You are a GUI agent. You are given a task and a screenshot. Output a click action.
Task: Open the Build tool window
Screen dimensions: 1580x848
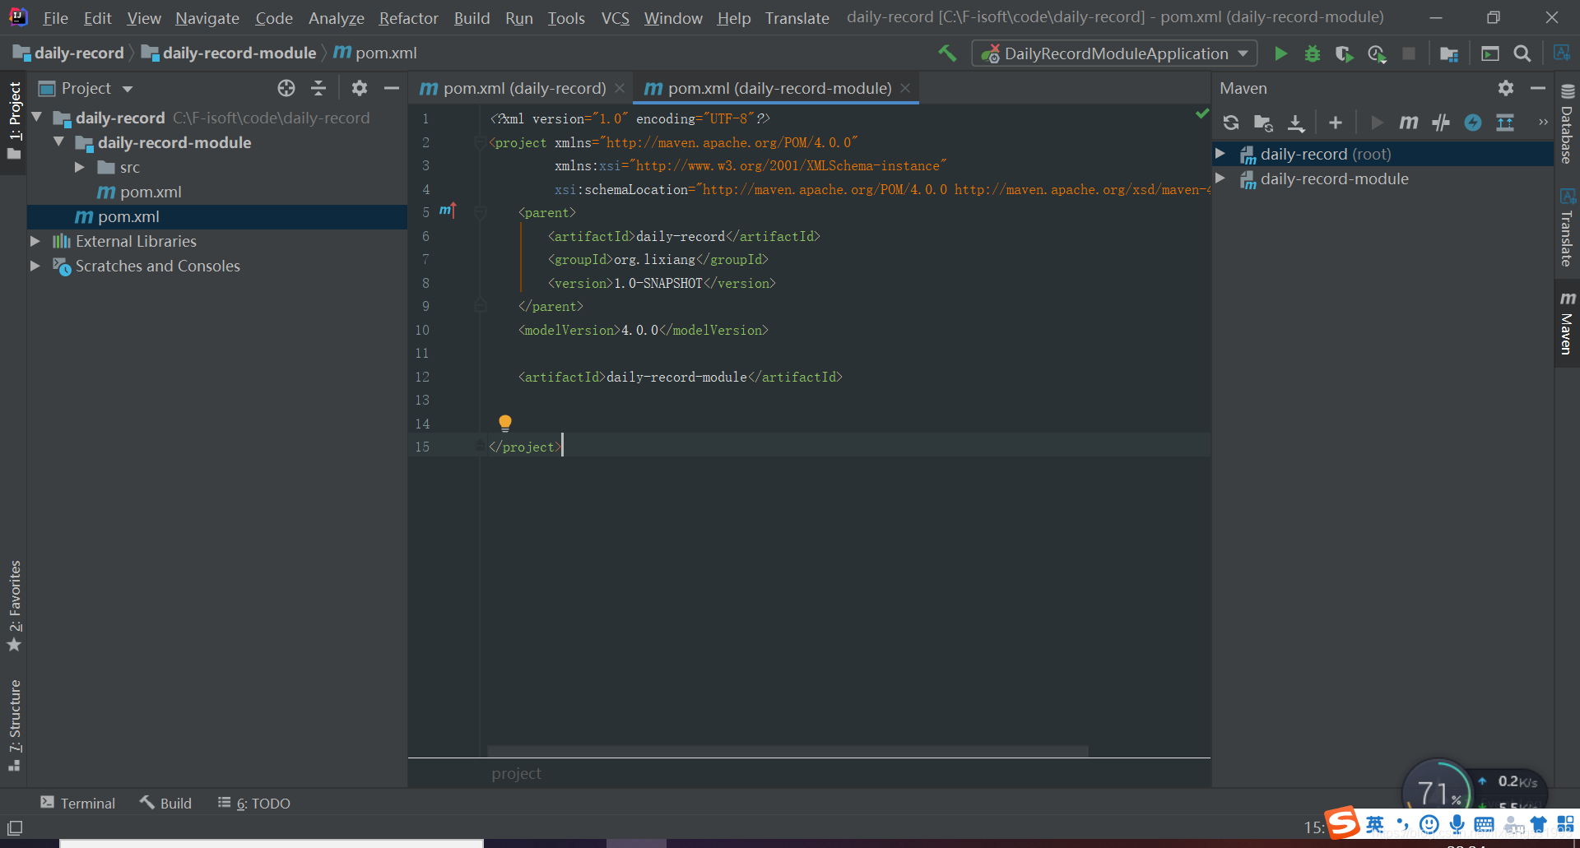click(x=165, y=803)
